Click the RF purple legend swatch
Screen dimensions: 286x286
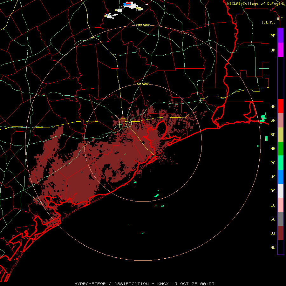coord(281,36)
